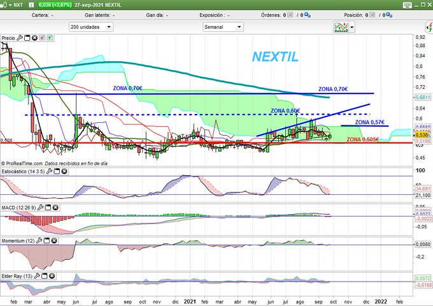Click the 0,6811 axis value tag
Viewport: 433px width, 307px height.
pyautogui.click(x=423, y=97)
